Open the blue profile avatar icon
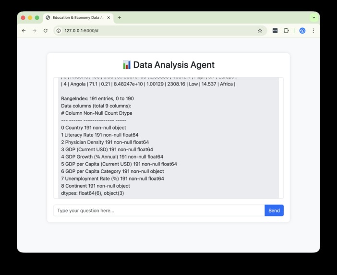337x275 pixels. click(x=302, y=31)
